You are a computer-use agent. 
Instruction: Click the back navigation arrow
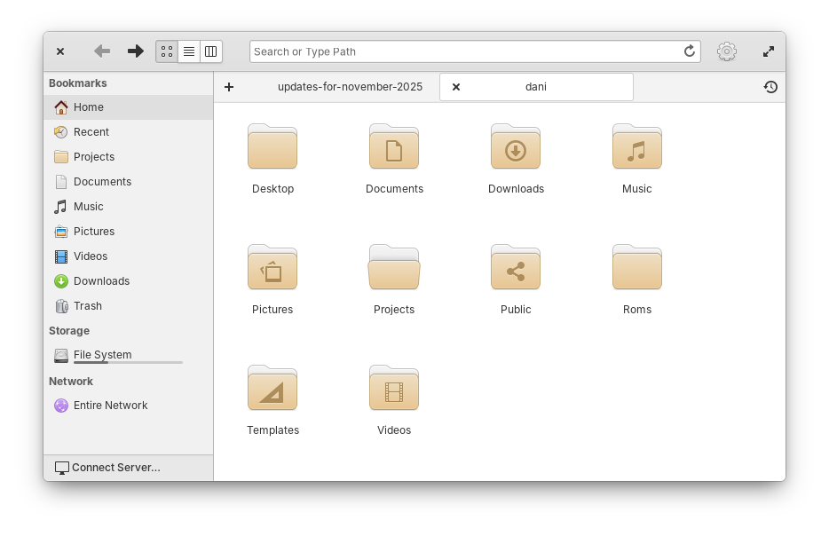101,51
